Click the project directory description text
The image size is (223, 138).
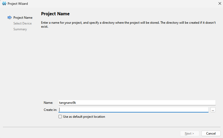coord(128,25)
